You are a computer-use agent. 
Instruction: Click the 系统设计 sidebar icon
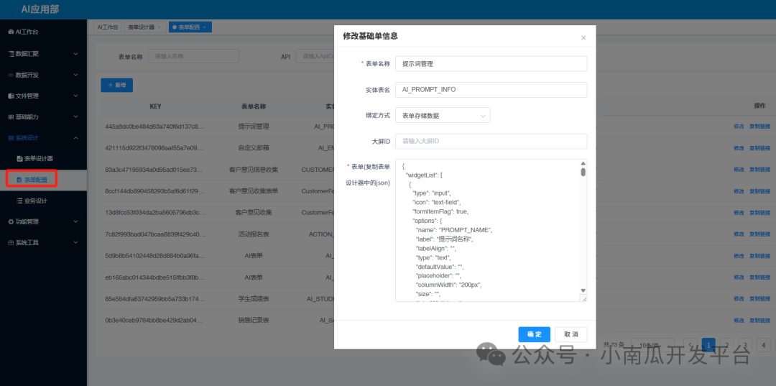(11, 138)
